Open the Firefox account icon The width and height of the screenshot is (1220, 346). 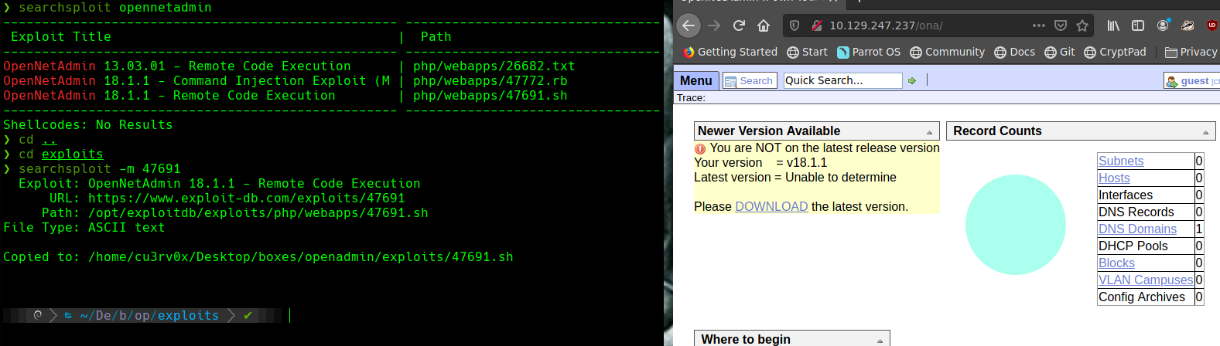click(1163, 25)
